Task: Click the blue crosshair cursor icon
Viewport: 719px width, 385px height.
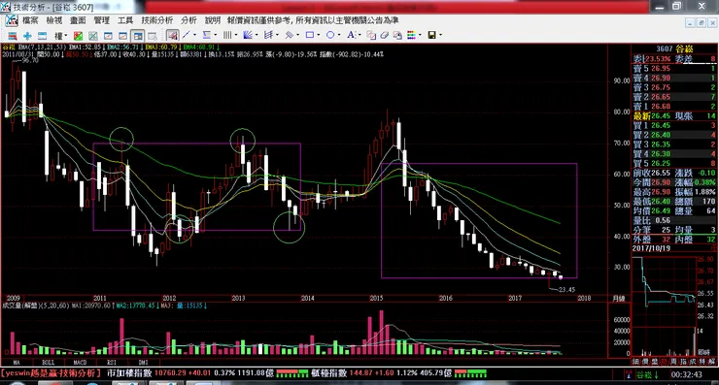Action: coord(27,36)
